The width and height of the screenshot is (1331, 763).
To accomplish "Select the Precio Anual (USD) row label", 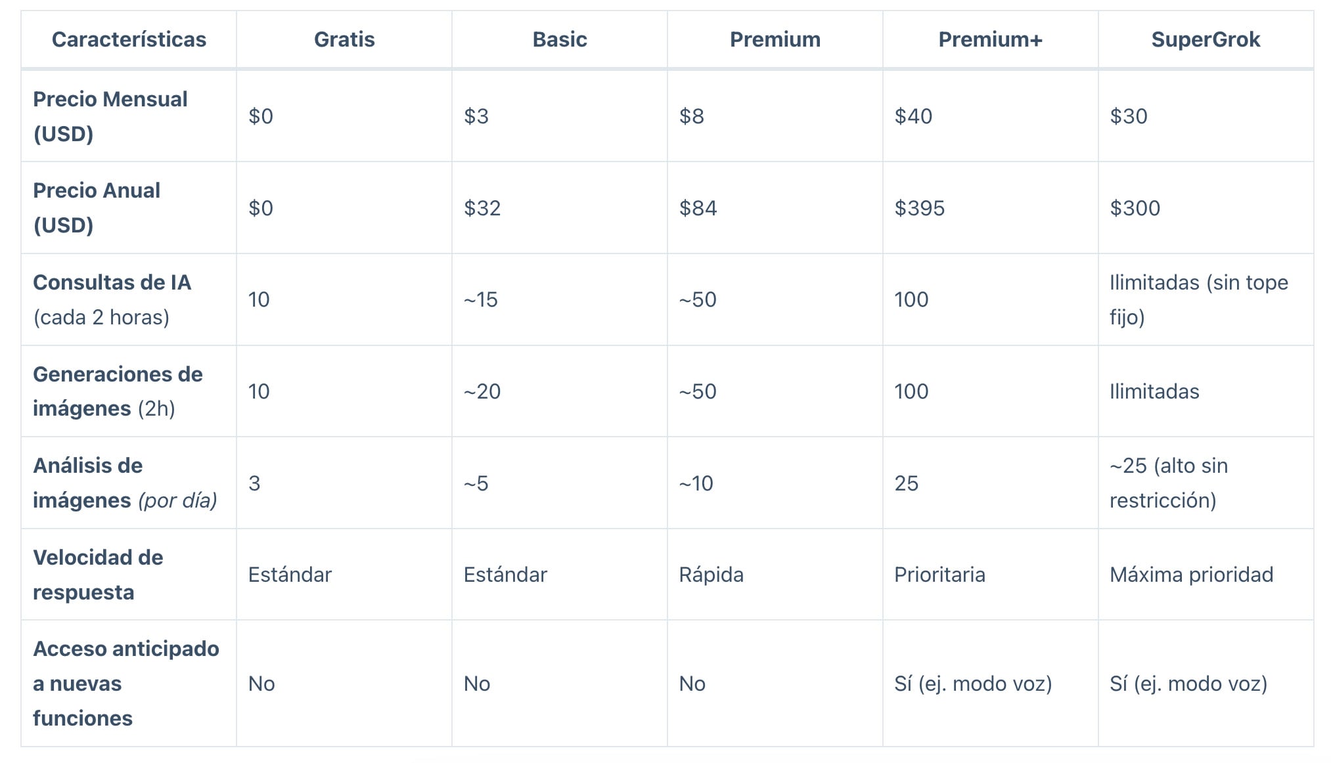I will tap(97, 207).
